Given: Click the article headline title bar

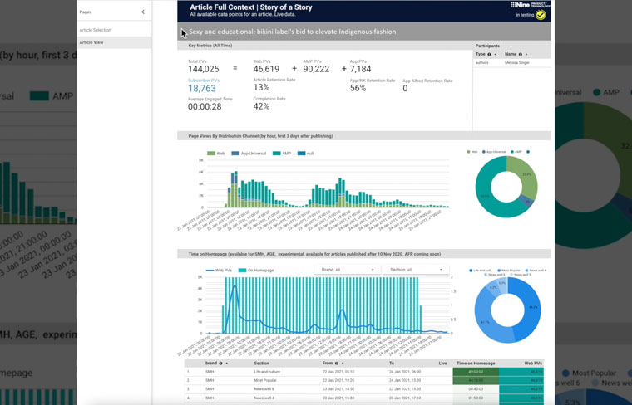Looking at the screenshot, I should (x=364, y=32).
